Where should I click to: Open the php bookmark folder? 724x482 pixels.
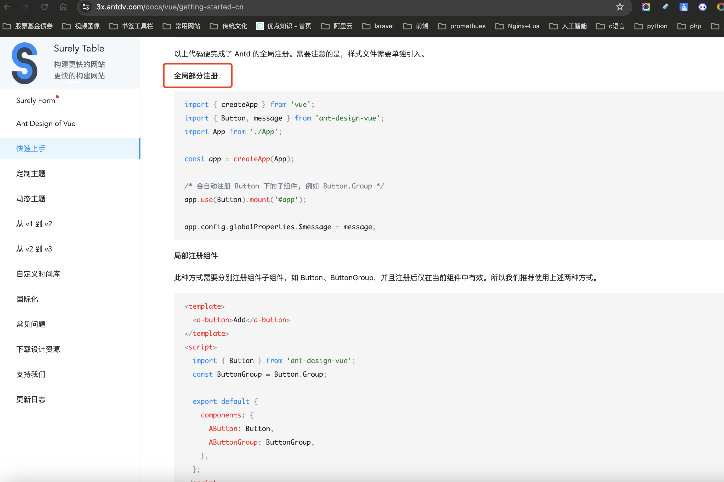[x=689, y=26]
